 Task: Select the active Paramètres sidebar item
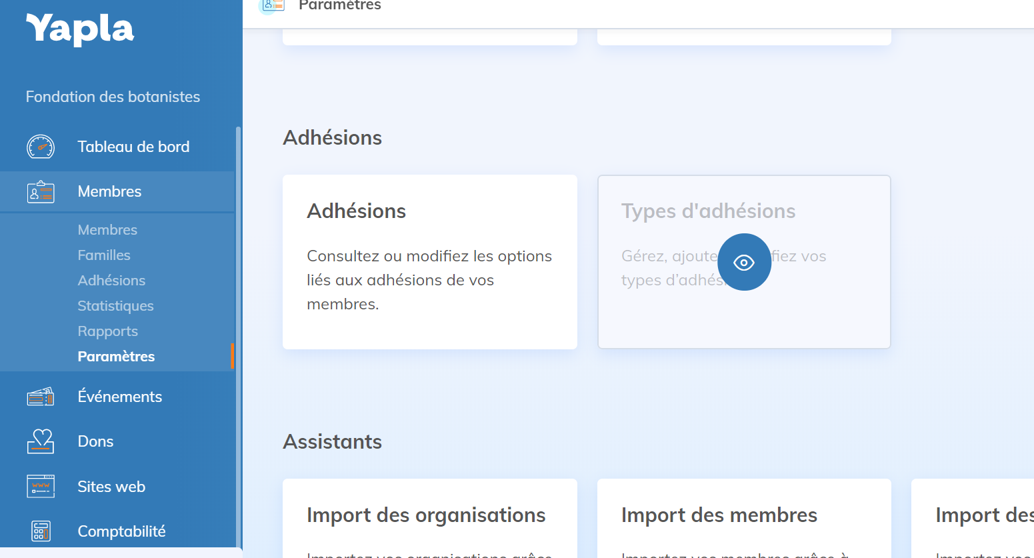pyautogui.click(x=116, y=357)
